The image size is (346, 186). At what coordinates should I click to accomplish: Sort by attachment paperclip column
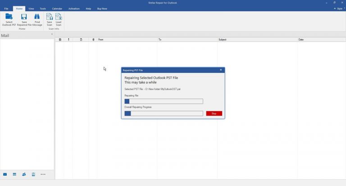(93, 40)
